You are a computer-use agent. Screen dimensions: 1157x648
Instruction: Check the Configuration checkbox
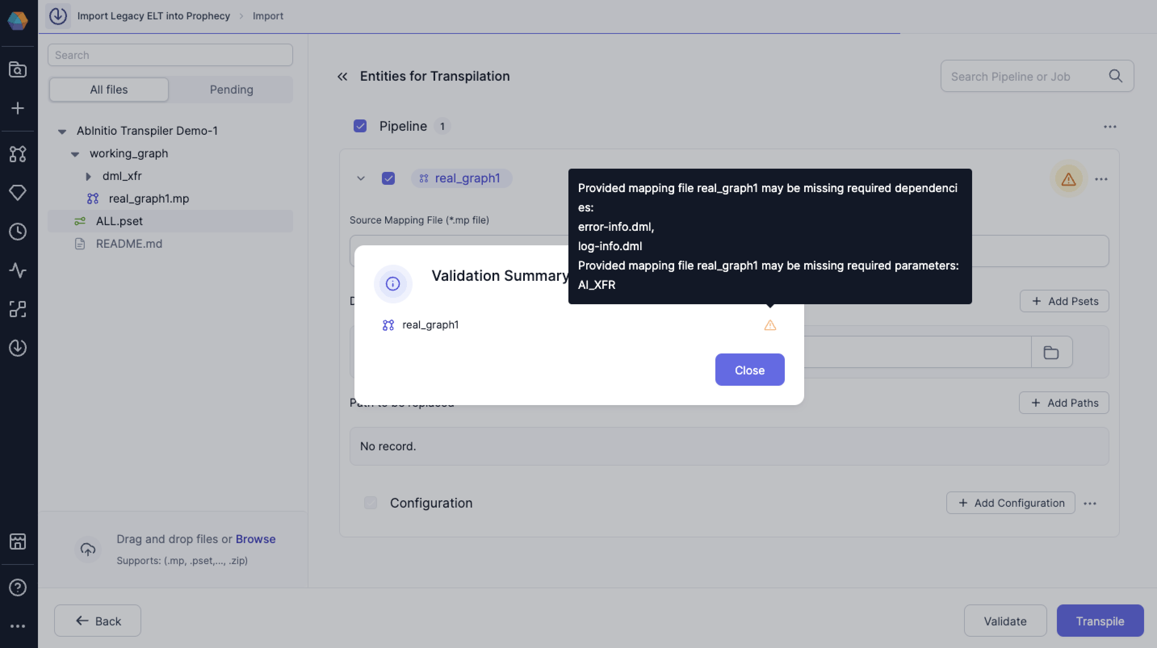tap(370, 503)
